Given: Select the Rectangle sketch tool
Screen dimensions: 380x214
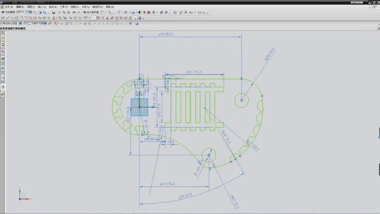Looking at the screenshot, I should (x=30, y=18).
